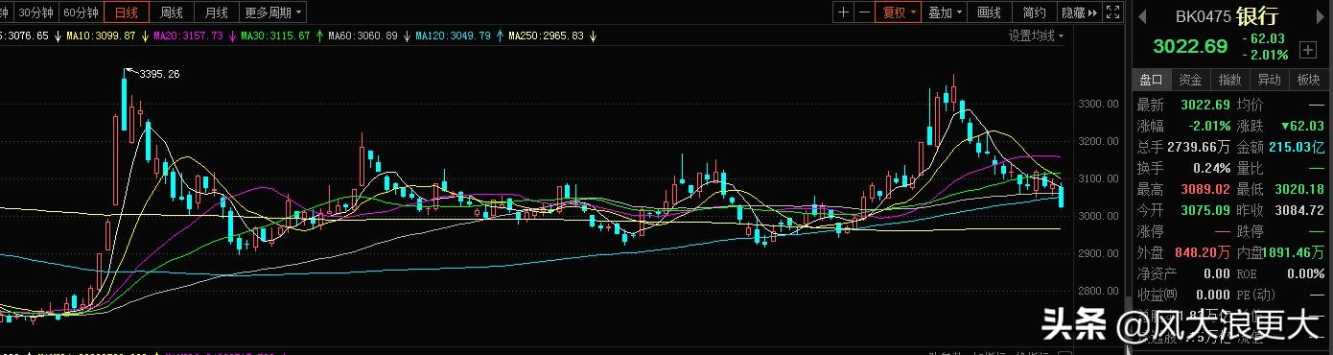1333x355 pixels.
Task: Select the 周线 weekly chart tab
Action: coord(171,12)
